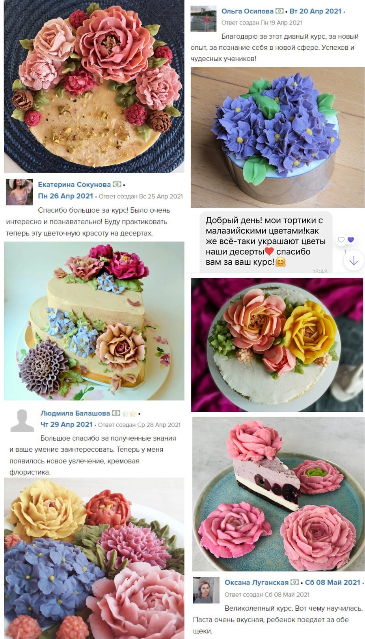Click the badge icon beside Людмила Балашова
This screenshot has width=365, height=639.
pos(116,413)
